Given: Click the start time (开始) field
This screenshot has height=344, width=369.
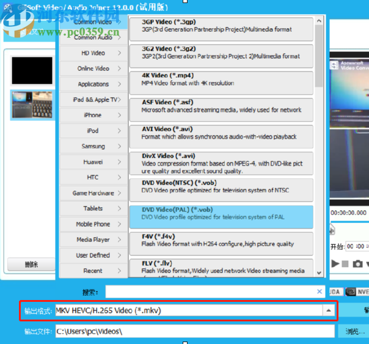Looking at the screenshot, I should (x=357, y=246).
